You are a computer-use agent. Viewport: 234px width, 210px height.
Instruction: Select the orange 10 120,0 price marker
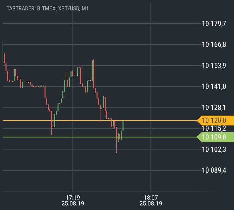[x=215, y=121]
